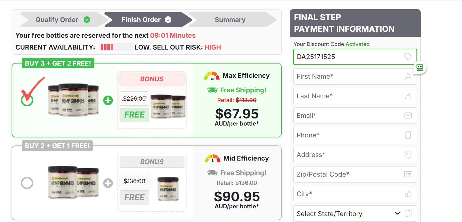Click the red availability level bar
This screenshot has height=222, width=462.
pyautogui.click(x=107, y=47)
